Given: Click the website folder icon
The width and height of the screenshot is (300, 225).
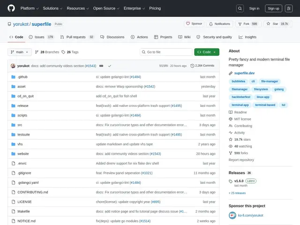Looking at the screenshot, I should [13, 154].
